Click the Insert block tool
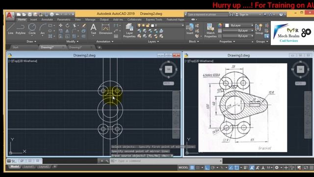The width and height of the screenshot is (314, 177). [190, 29]
